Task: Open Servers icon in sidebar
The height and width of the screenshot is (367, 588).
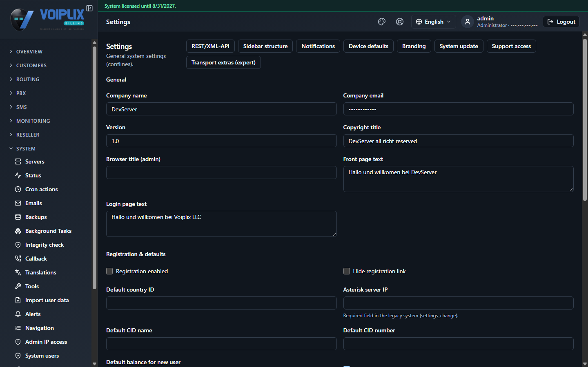Action: (x=18, y=161)
